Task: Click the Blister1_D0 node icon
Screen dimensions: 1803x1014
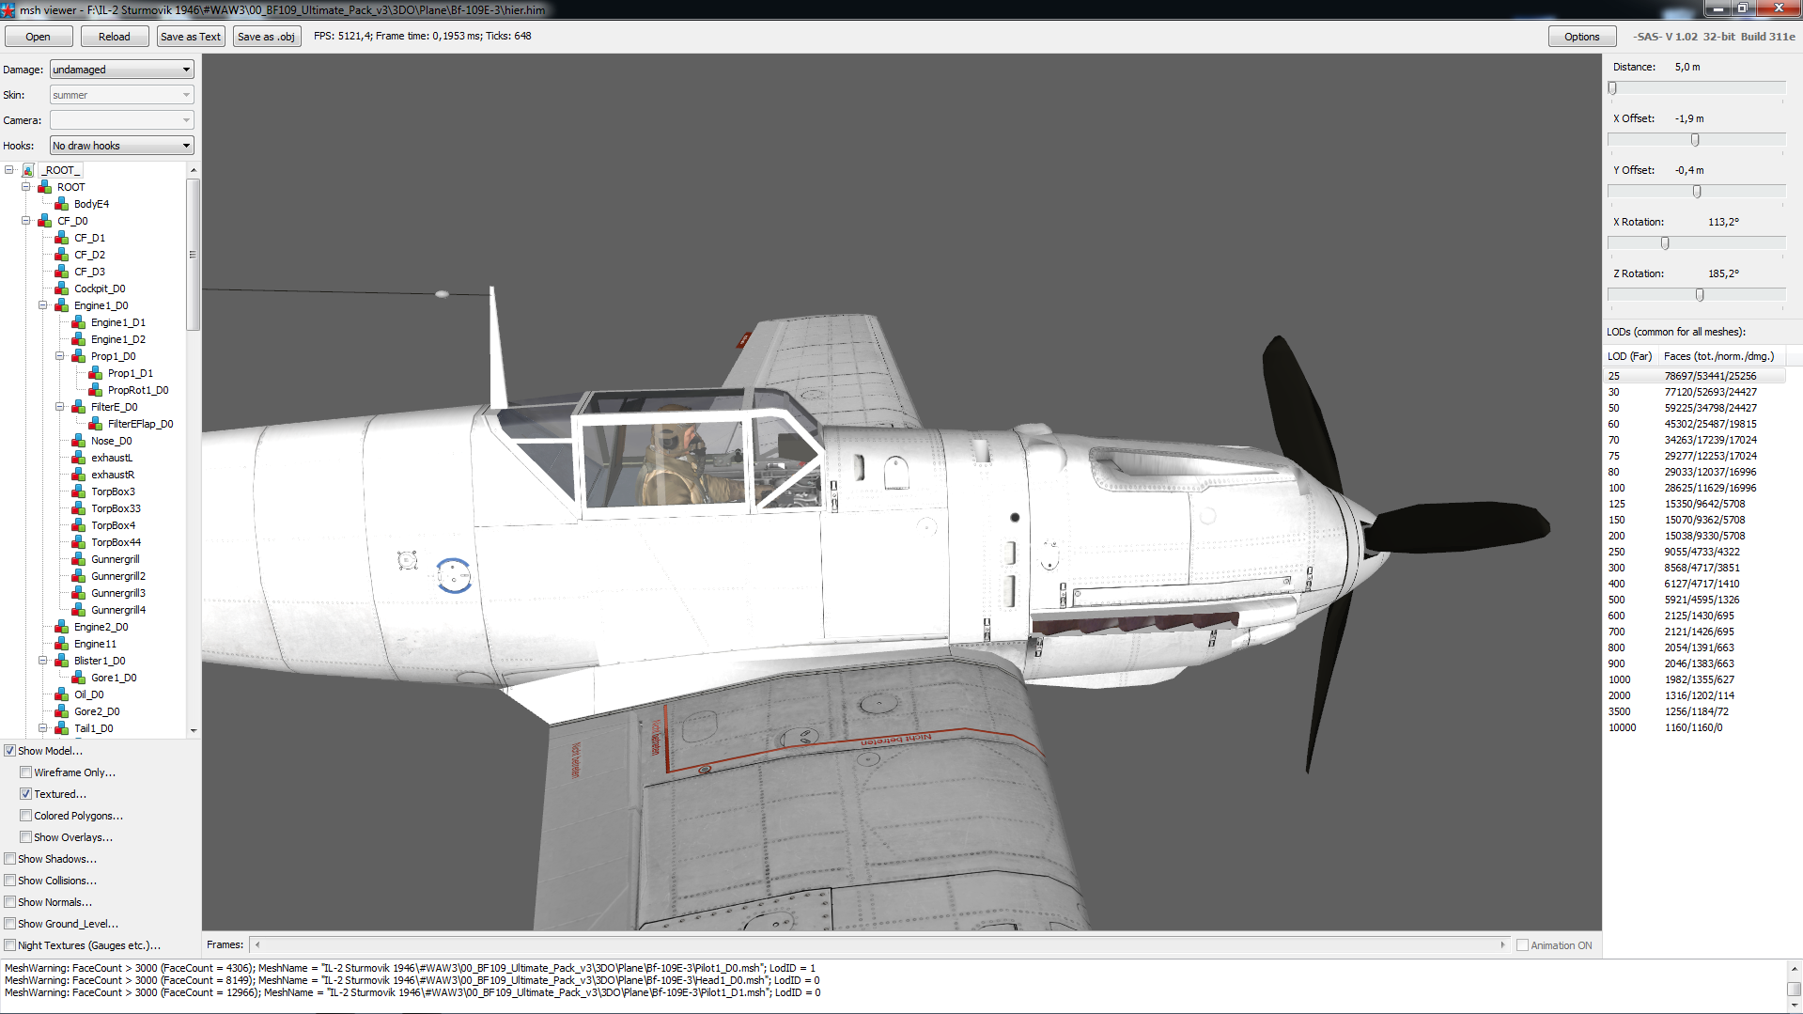Action: 61,661
